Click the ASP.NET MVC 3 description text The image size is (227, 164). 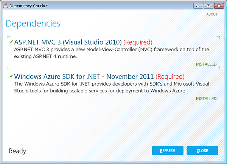coord(111,53)
